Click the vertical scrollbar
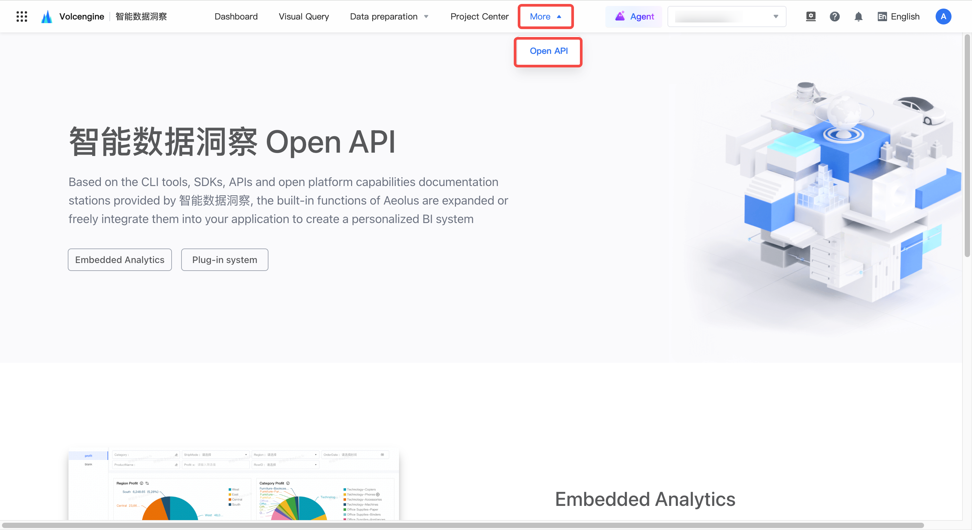 pyautogui.click(x=967, y=146)
